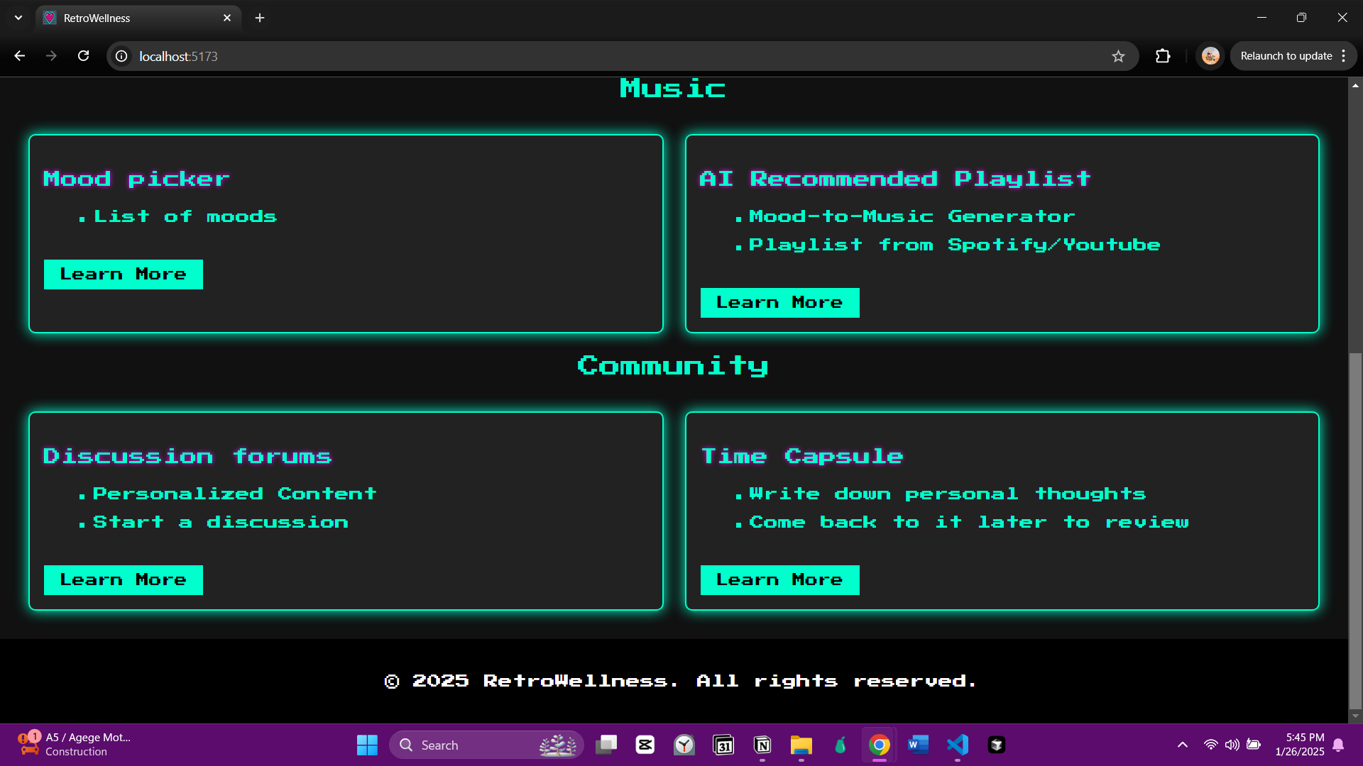Screen dimensions: 1363x766
Task: Open Notion from the taskbar
Action: [762, 745]
